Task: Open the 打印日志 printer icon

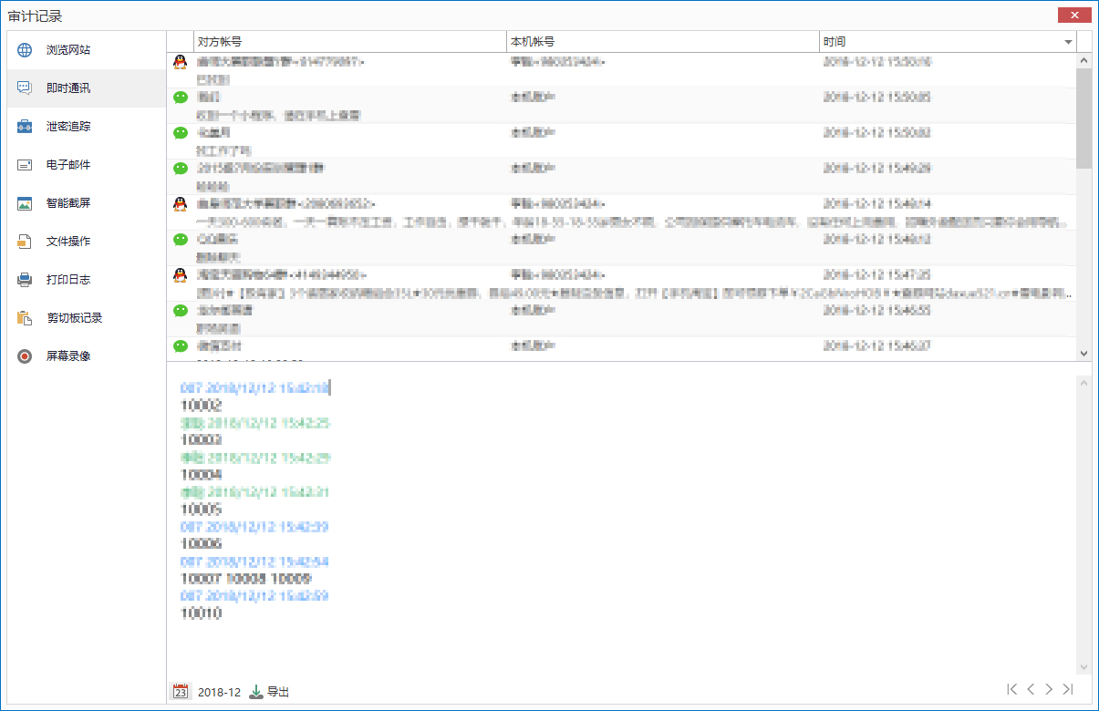Action: (25, 280)
